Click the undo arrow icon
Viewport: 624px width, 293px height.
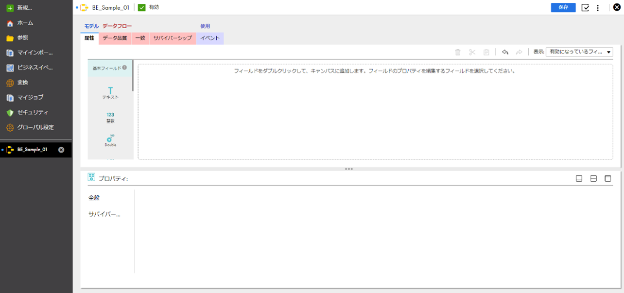tap(505, 52)
